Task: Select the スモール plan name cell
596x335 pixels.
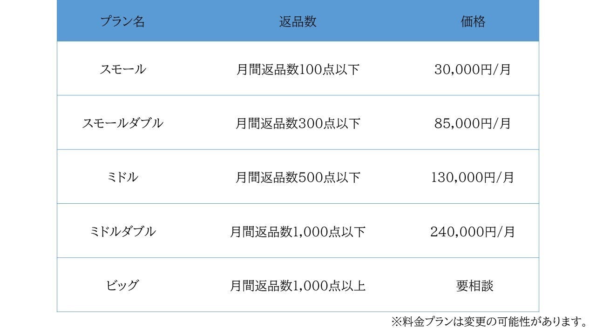Action: pos(122,69)
